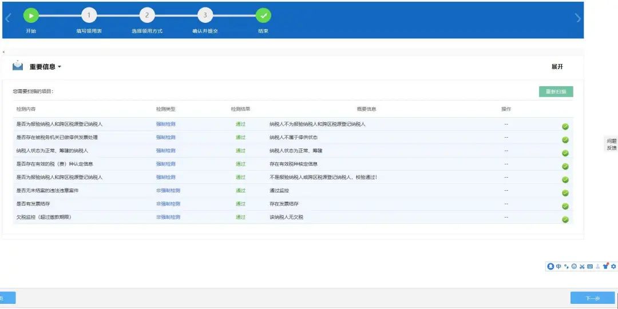The width and height of the screenshot is (618, 309).
Task: Click the scissors screenshot icon in input bar
Action: tap(582, 267)
